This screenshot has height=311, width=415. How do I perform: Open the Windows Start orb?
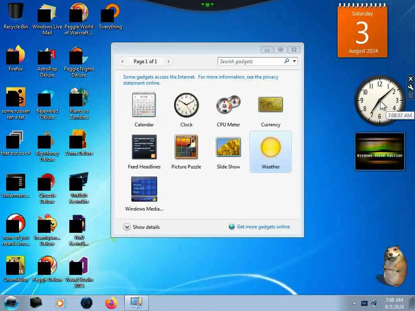[11, 303]
